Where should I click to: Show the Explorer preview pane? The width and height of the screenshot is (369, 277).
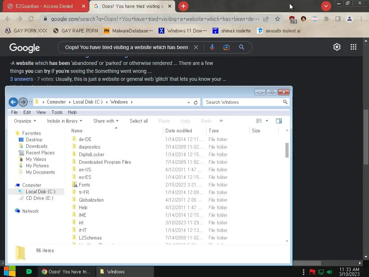pyautogui.click(x=279, y=121)
